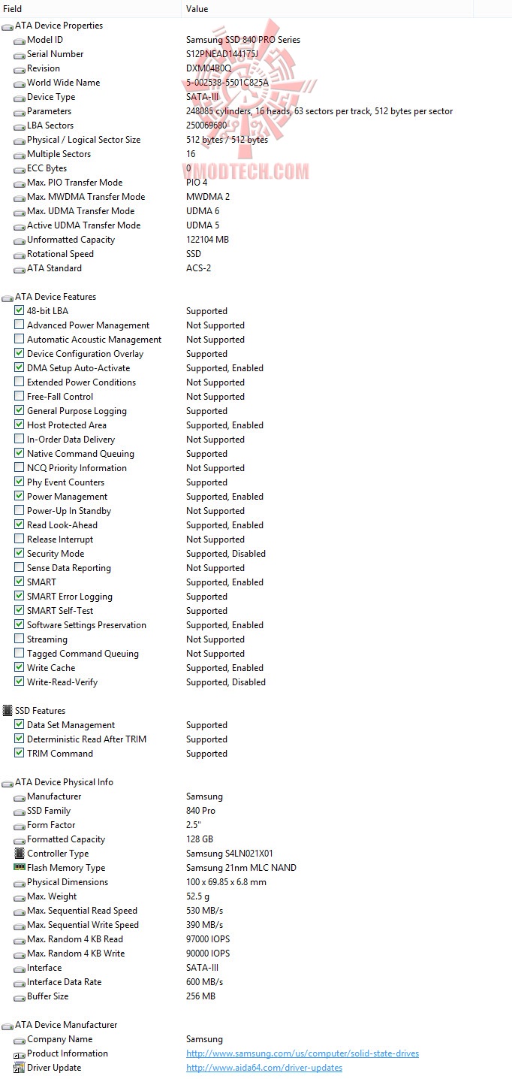Toggle the Advanced Power Management checkbox
Image resolution: width=512 pixels, height=1079 pixels.
(x=20, y=325)
